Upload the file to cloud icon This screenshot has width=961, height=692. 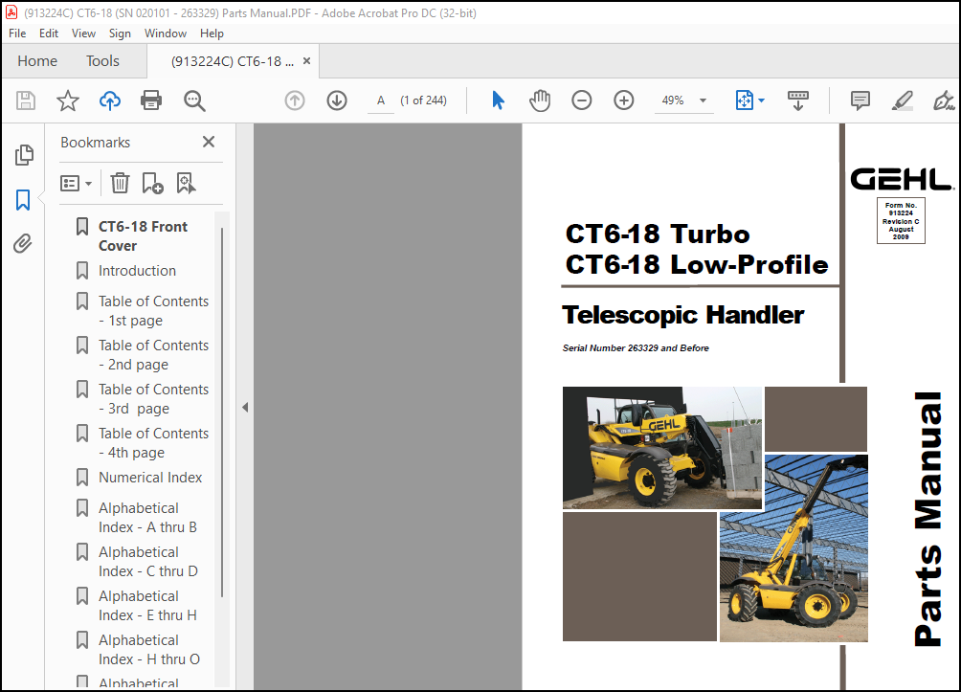tap(110, 100)
